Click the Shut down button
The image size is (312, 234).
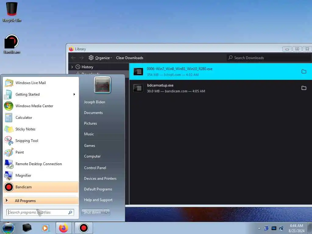(92, 212)
